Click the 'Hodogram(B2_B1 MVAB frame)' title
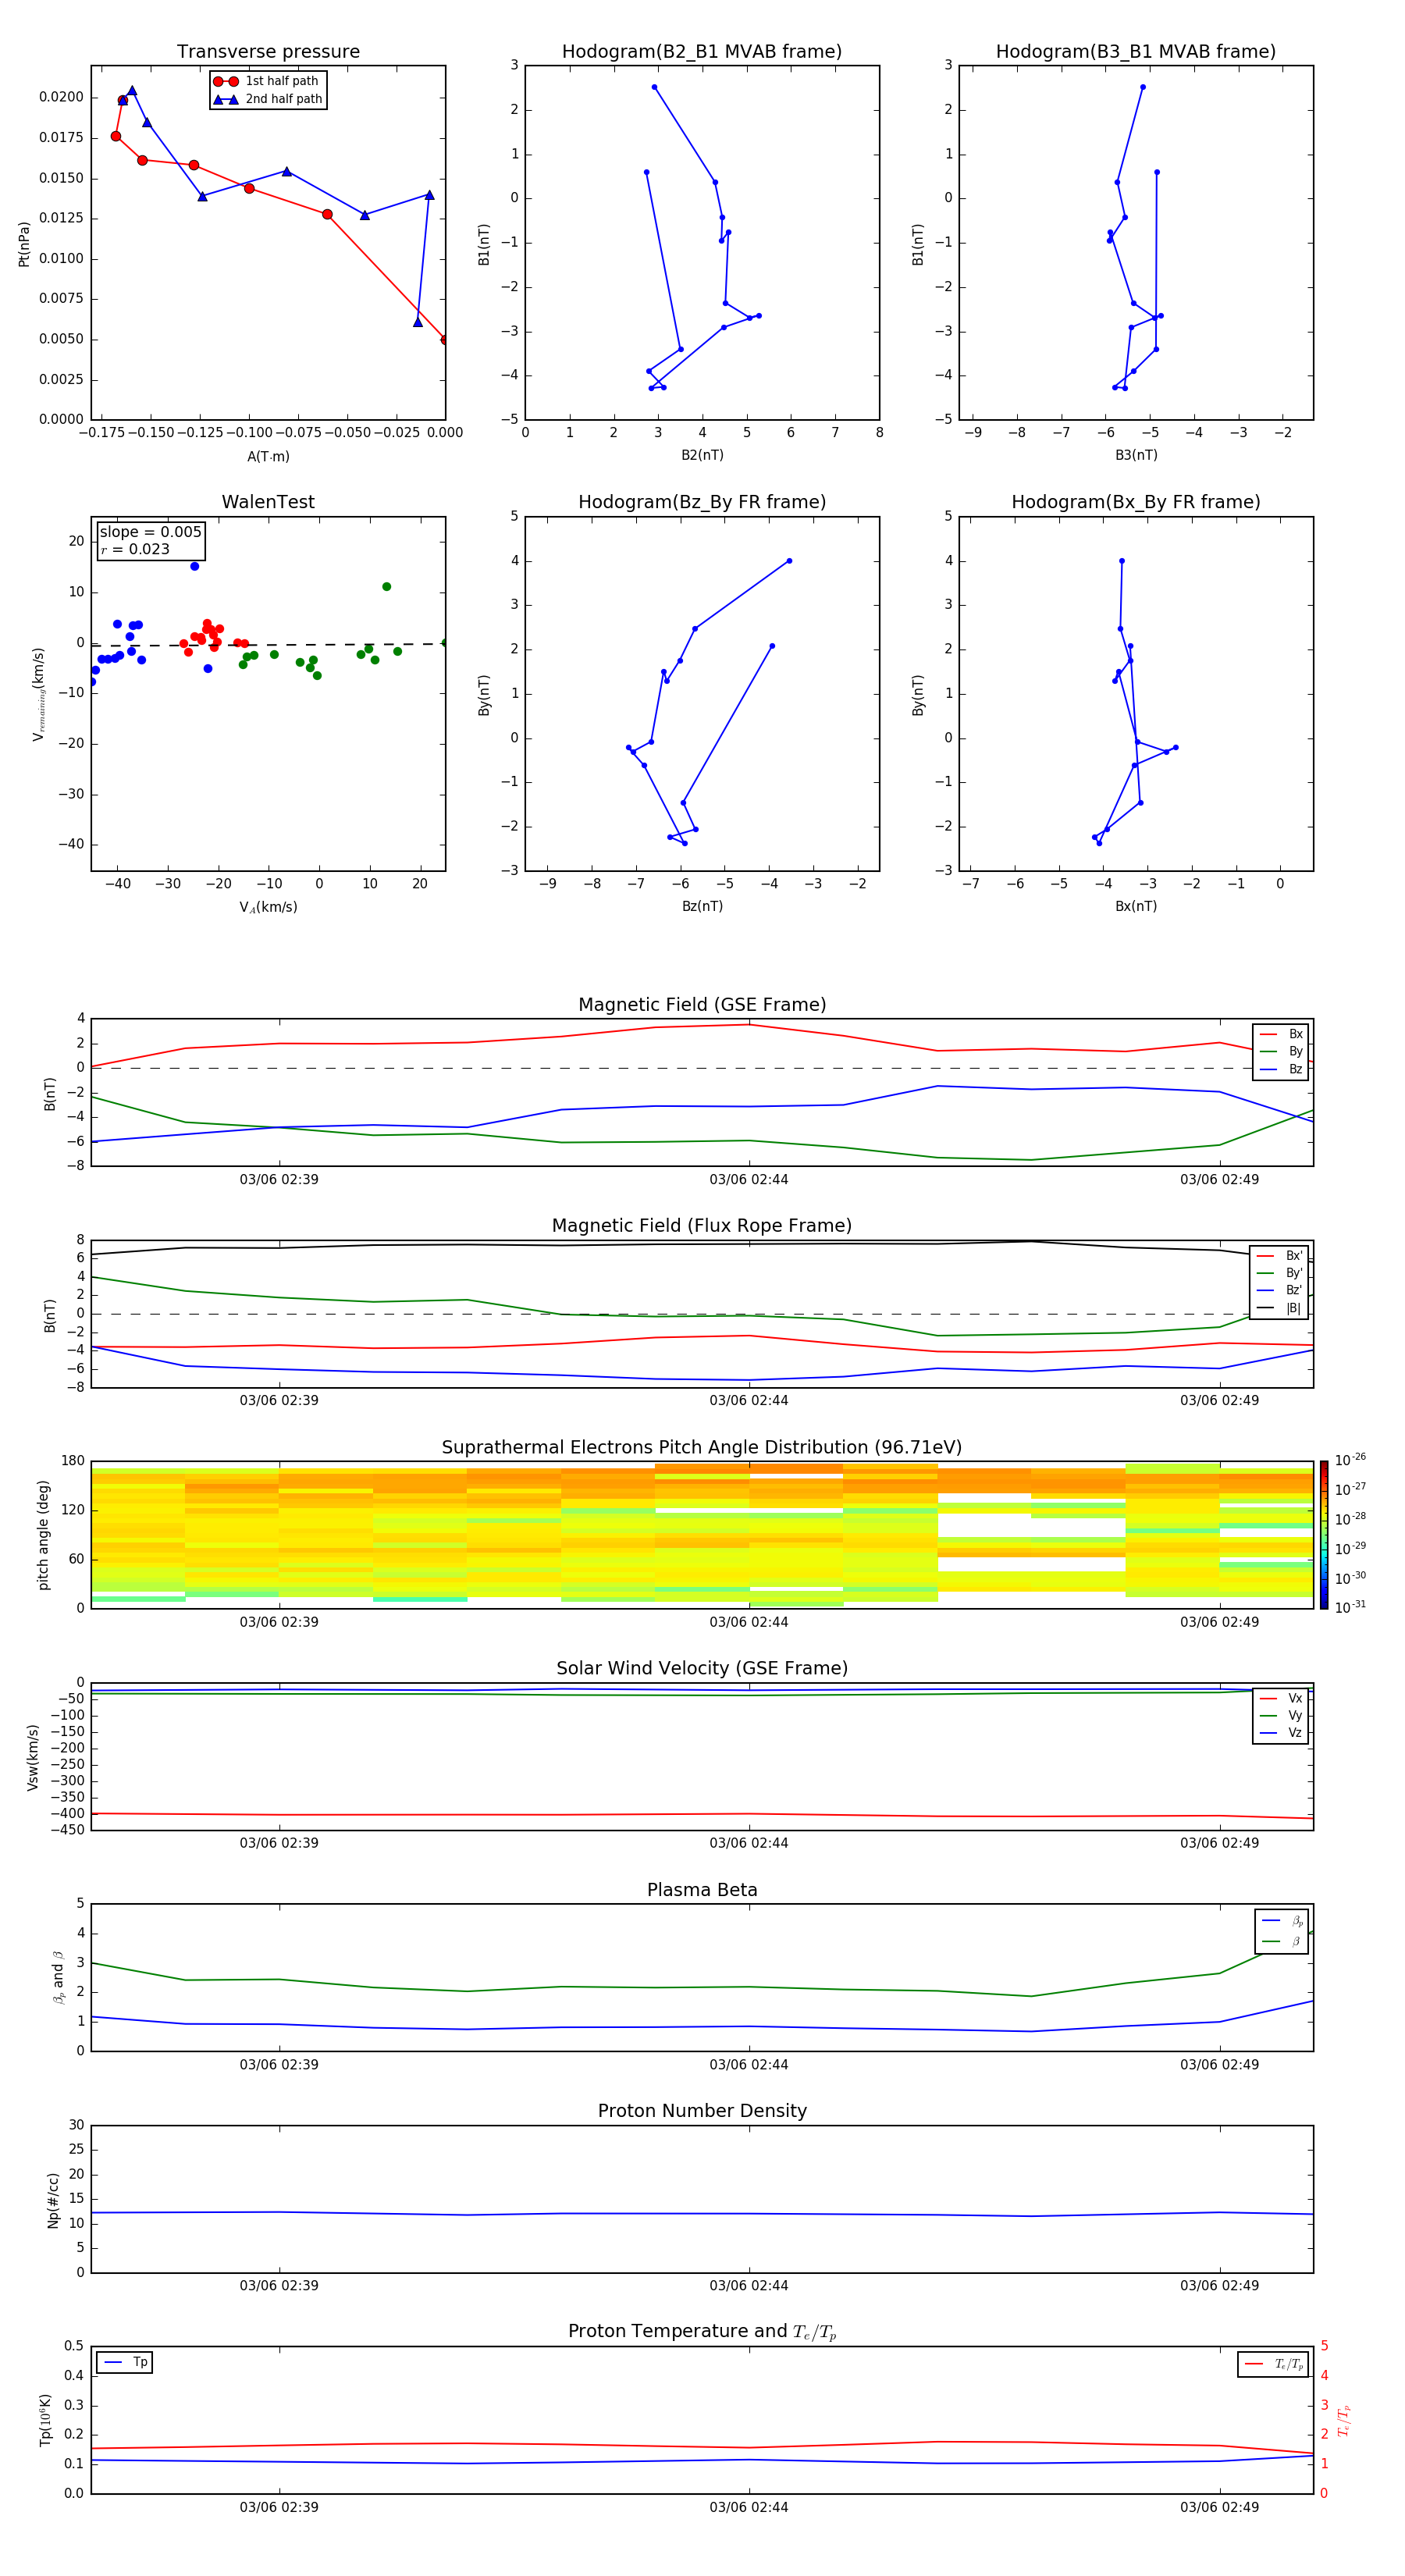This screenshot has height=2576, width=1405. (x=702, y=52)
